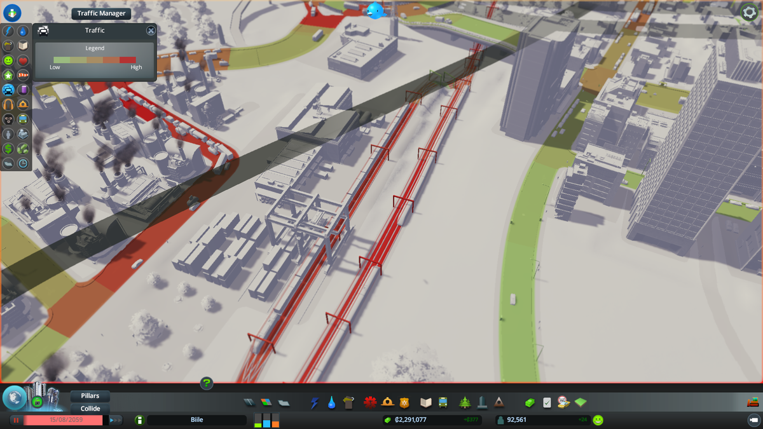
Task: Open the Population info view
Action: click(x=8, y=133)
